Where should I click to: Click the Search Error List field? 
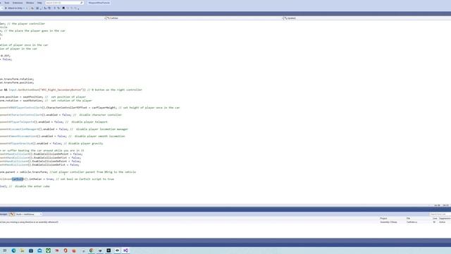[x=440, y=214]
